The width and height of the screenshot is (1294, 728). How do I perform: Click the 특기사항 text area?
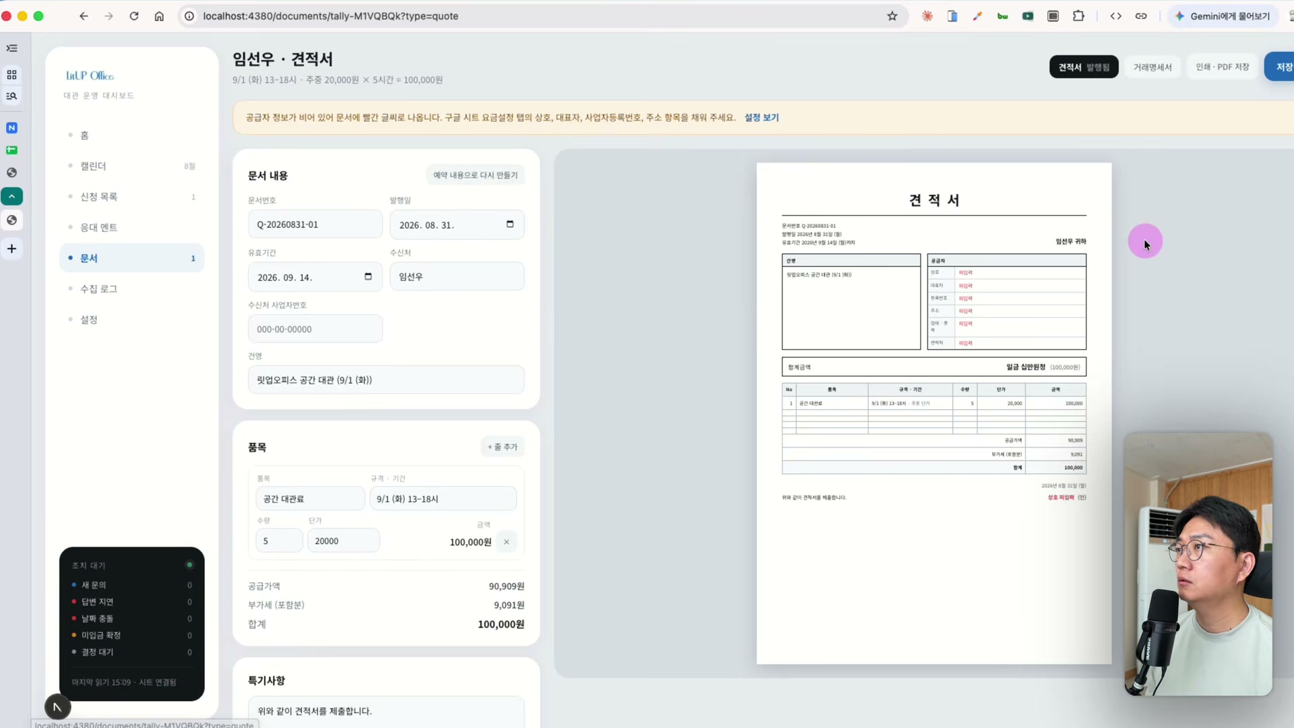pyautogui.click(x=386, y=712)
